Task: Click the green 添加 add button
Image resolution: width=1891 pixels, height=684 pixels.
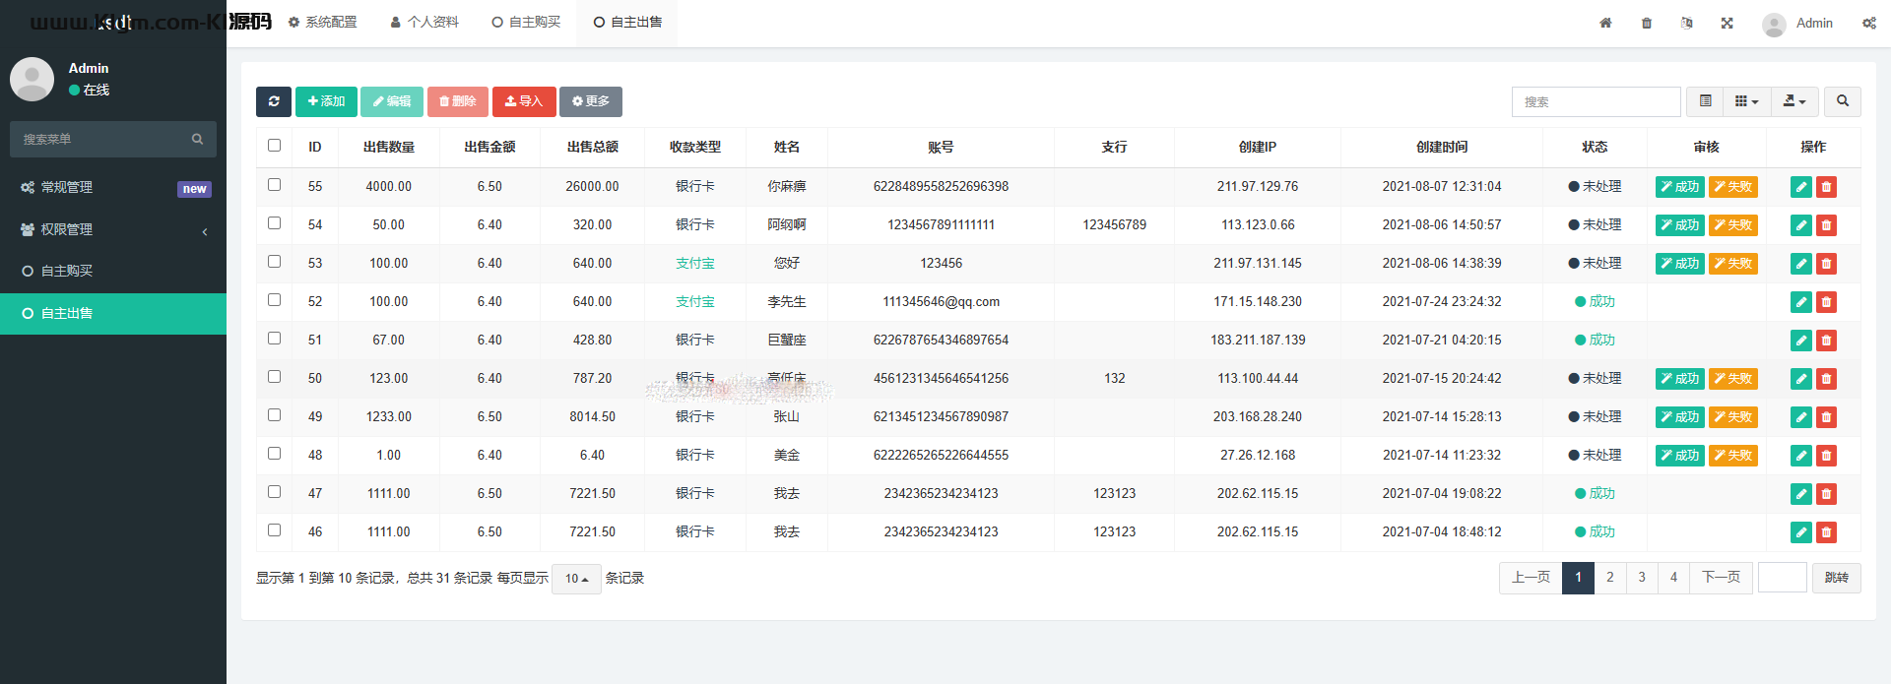Action: click(326, 101)
